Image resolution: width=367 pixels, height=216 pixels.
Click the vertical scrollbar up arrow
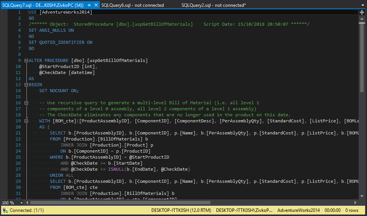tap(362, 19)
